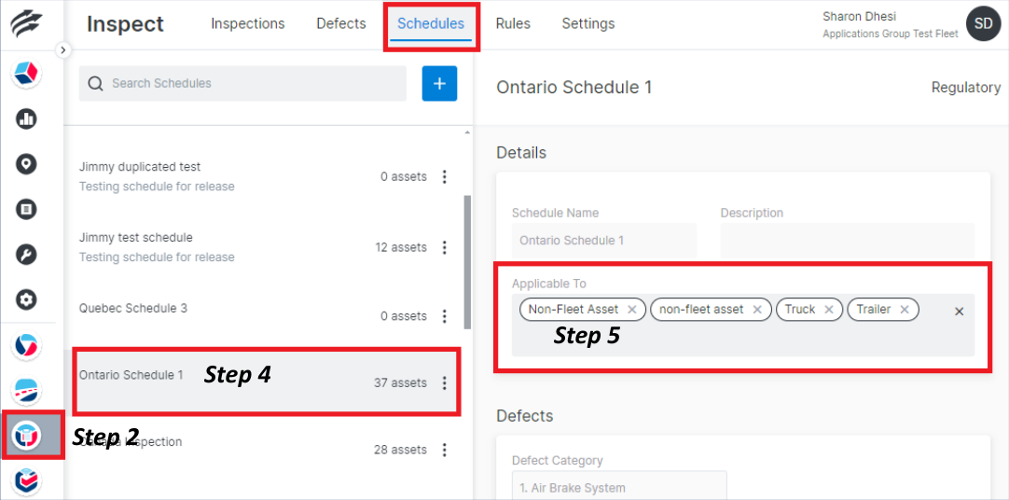1009x500 pixels.
Task: Click the wrench maintenance icon in sidebar
Action: (26, 255)
